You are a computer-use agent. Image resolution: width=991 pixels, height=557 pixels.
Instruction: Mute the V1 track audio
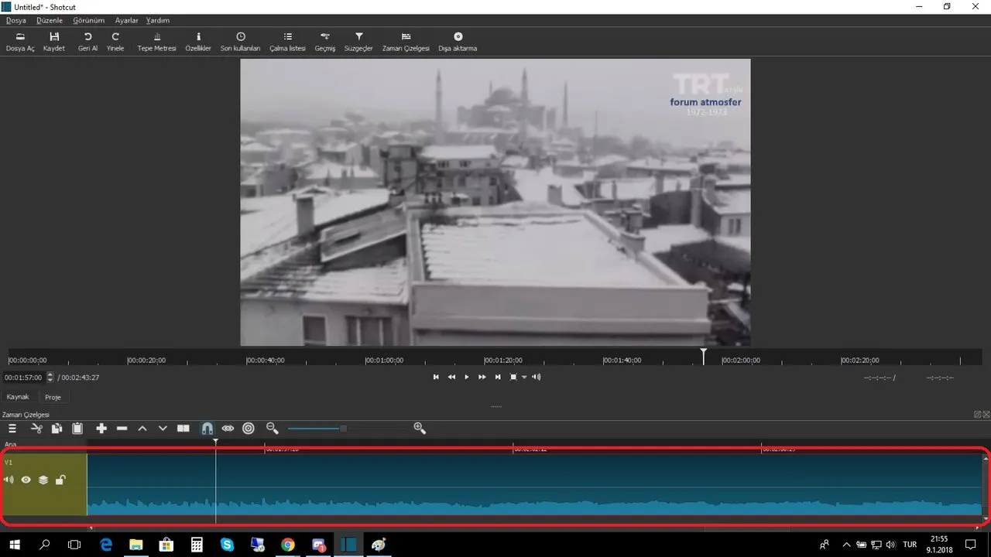point(9,480)
